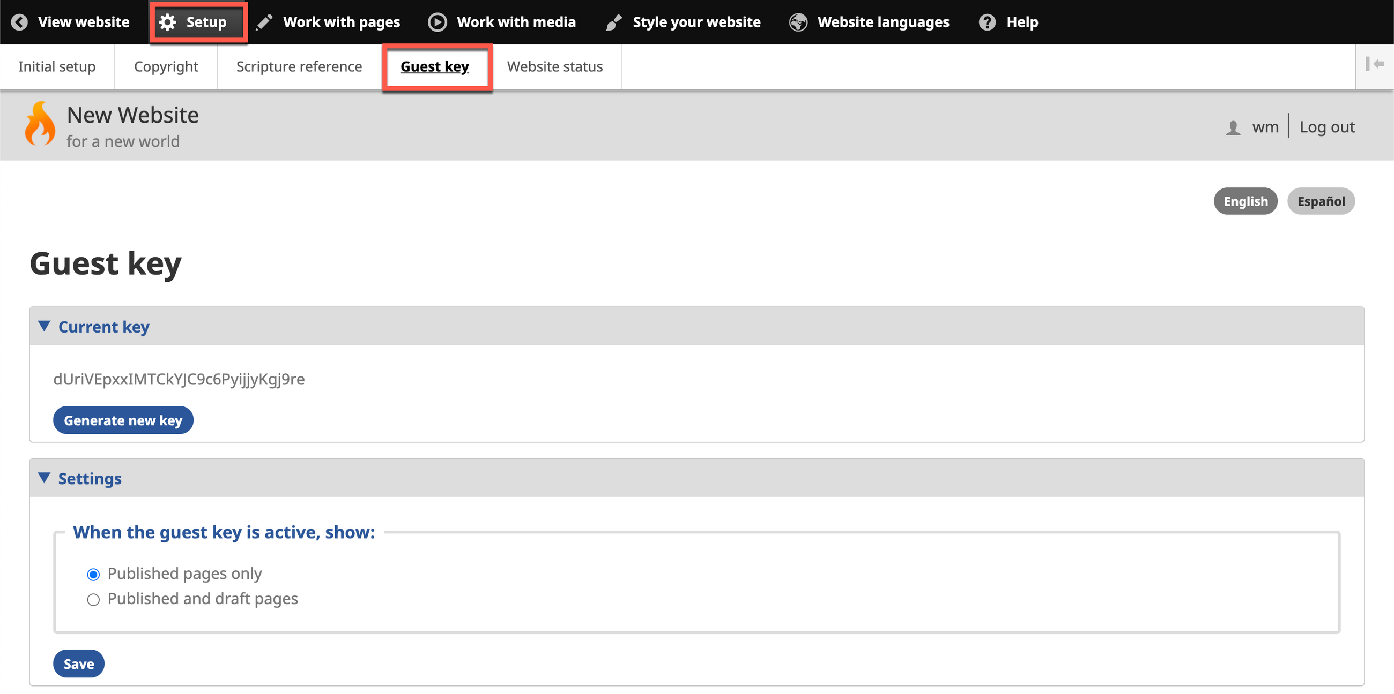Switch language to Español
Screen dimensions: 1394x694
pyautogui.click(x=1321, y=201)
